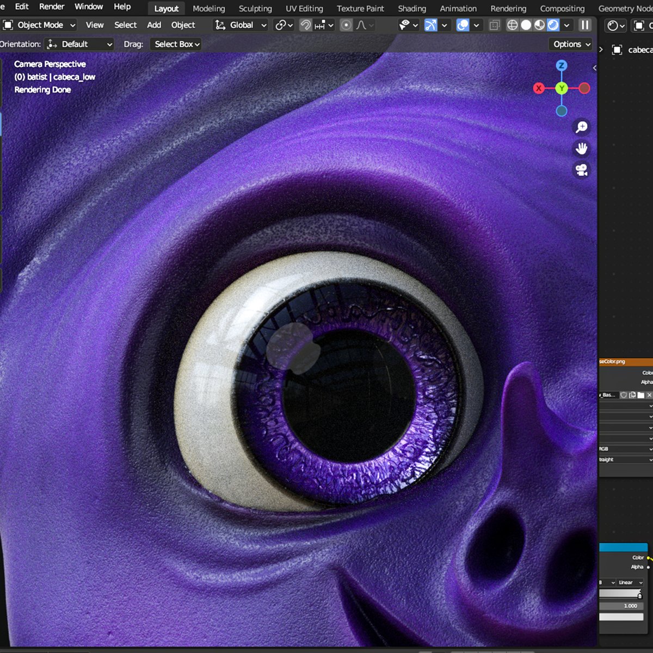Click the unlabeled red negative-X gizmo circle

tap(584, 88)
